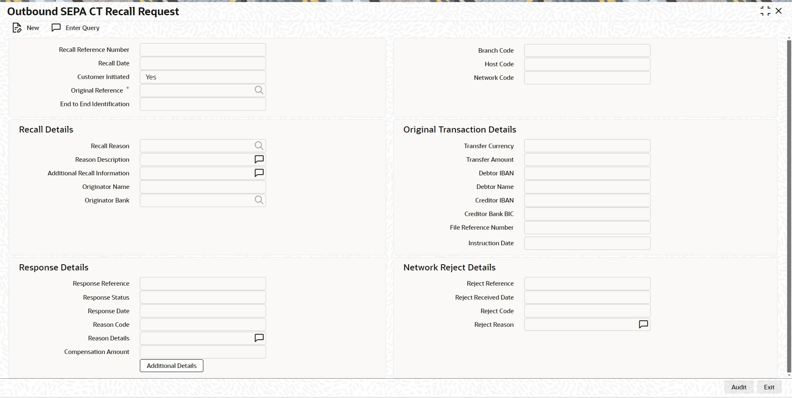This screenshot has height=398, width=792.
Task: Open Additional Recall Information comment icon
Action: (x=259, y=173)
